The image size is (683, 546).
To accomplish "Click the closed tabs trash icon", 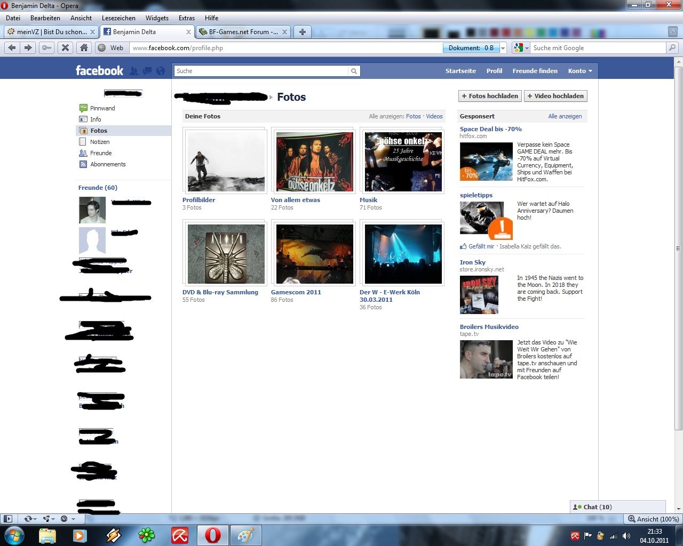I will [673, 31].
